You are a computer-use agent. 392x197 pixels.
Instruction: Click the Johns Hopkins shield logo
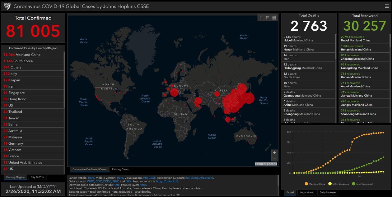click(7, 7)
